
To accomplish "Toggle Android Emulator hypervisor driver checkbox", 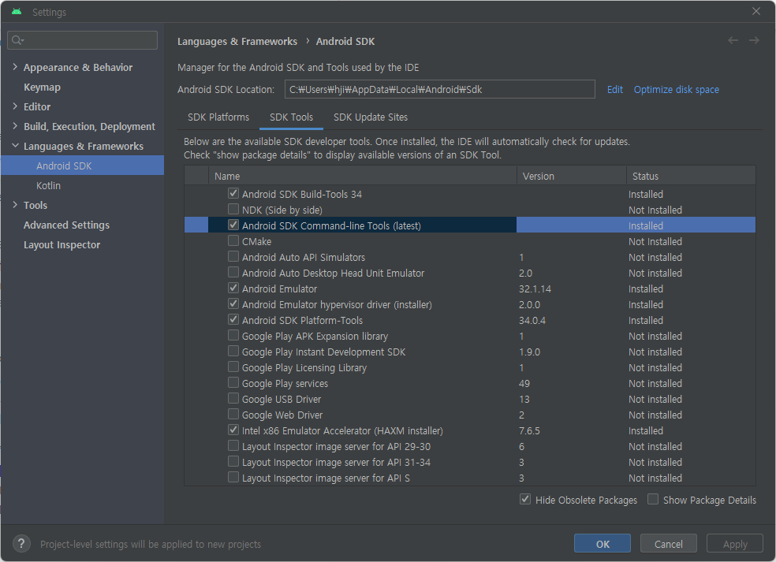I will click(x=233, y=303).
